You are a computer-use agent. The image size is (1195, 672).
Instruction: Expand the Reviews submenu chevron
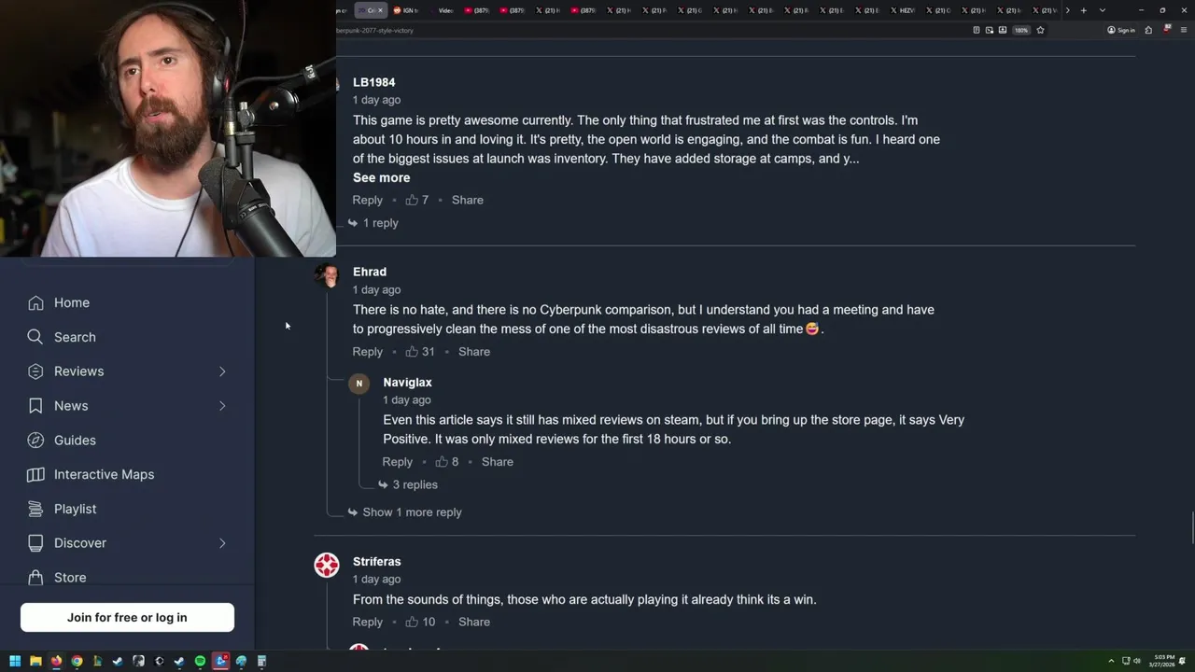222,371
